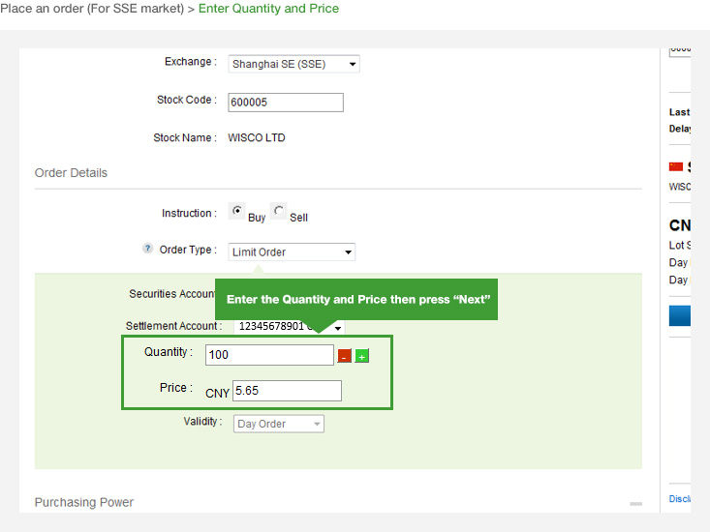Screen dimensions: 710x532
Task: Open the Disclaimer link in side panel
Action: (680, 498)
